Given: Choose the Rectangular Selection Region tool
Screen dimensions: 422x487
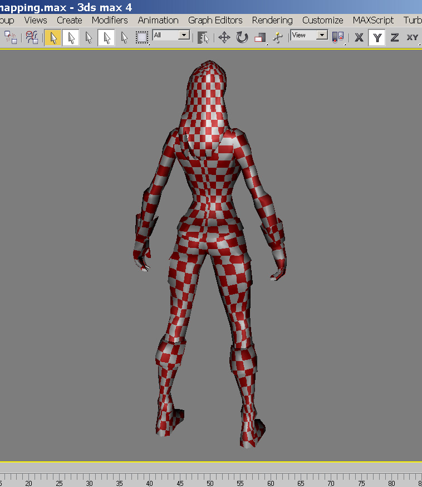Looking at the screenshot, I should pos(143,37).
